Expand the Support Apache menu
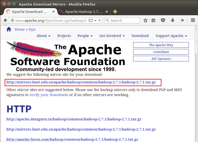 pyautogui.click(x=171, y=36)
